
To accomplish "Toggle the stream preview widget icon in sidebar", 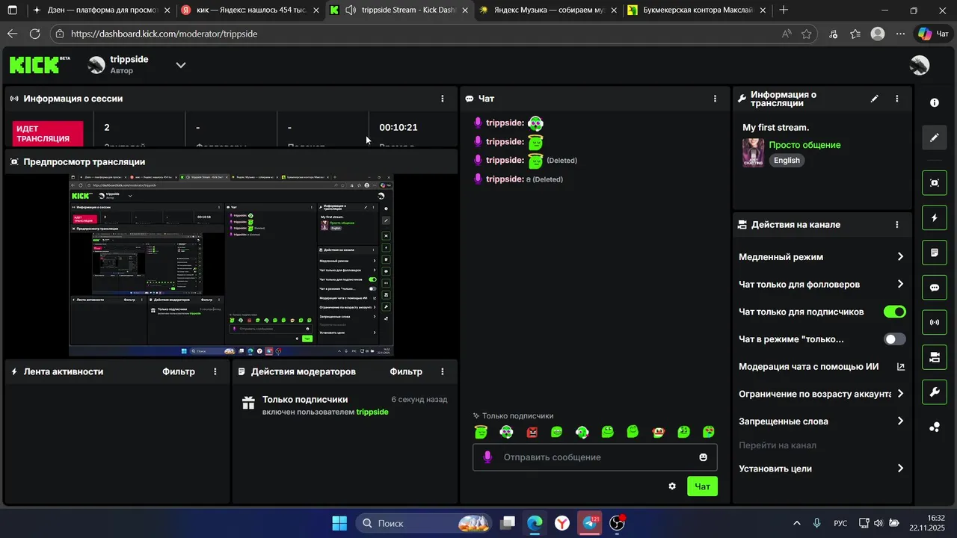I will click(935, 183).
